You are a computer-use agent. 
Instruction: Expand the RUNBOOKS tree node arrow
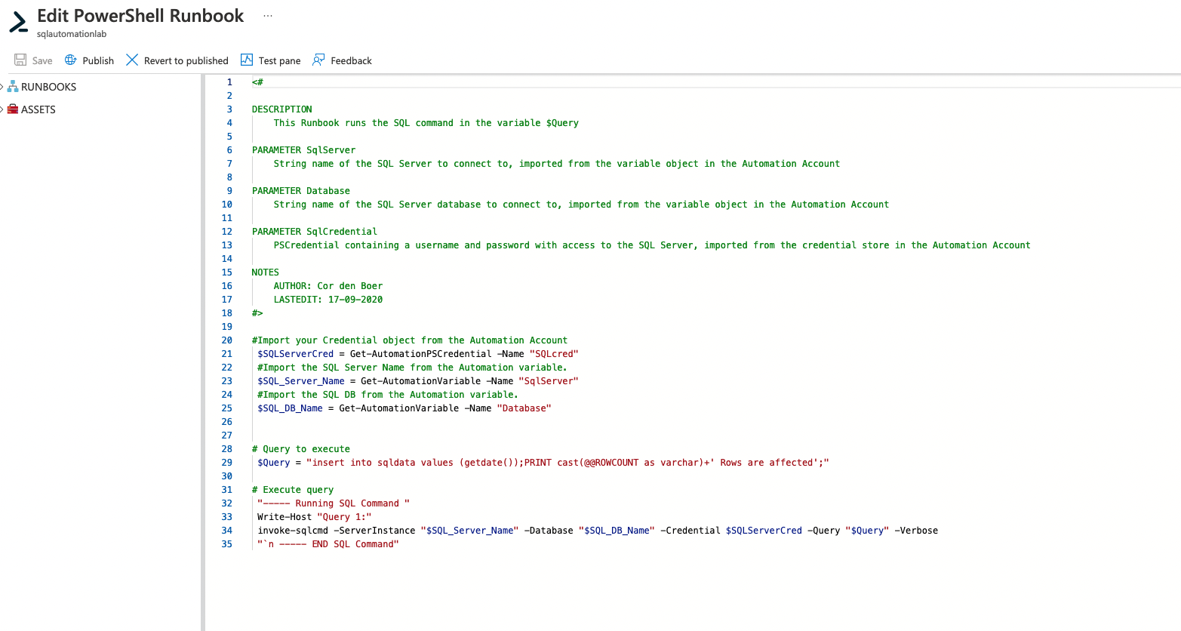(2, 87)
